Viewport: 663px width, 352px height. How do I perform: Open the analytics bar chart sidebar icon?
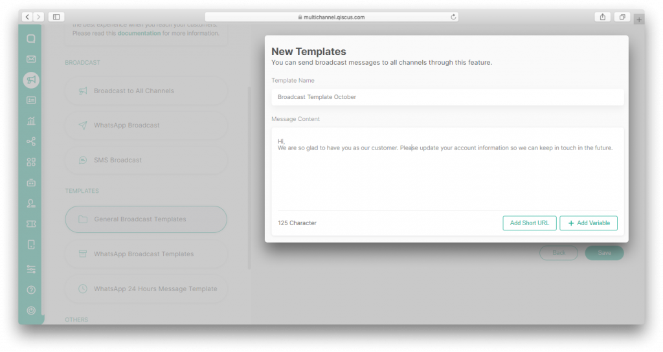pyautogui.click(x=31, y=121)
